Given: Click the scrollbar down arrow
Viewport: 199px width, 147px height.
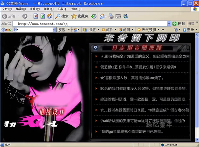Looking at the screenshot, I should pos(197,140).
